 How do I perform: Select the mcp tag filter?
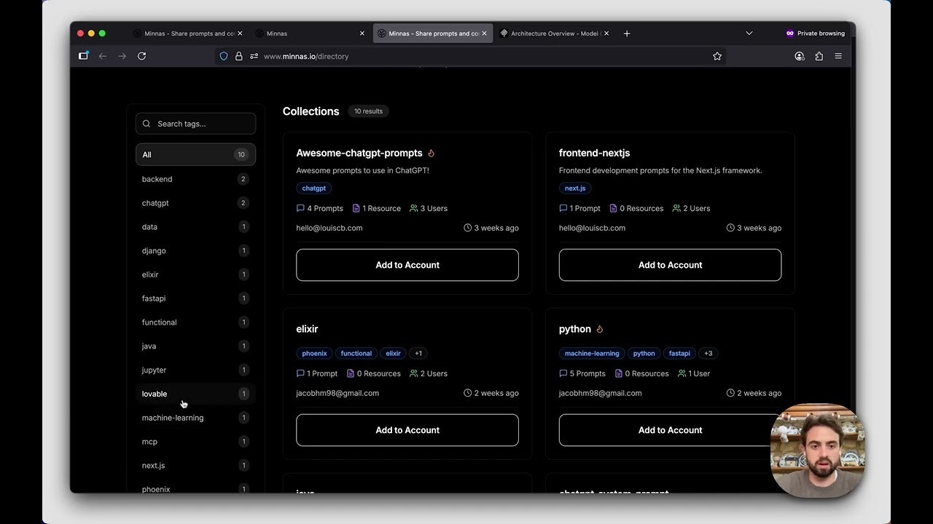(x=195, y=442)
